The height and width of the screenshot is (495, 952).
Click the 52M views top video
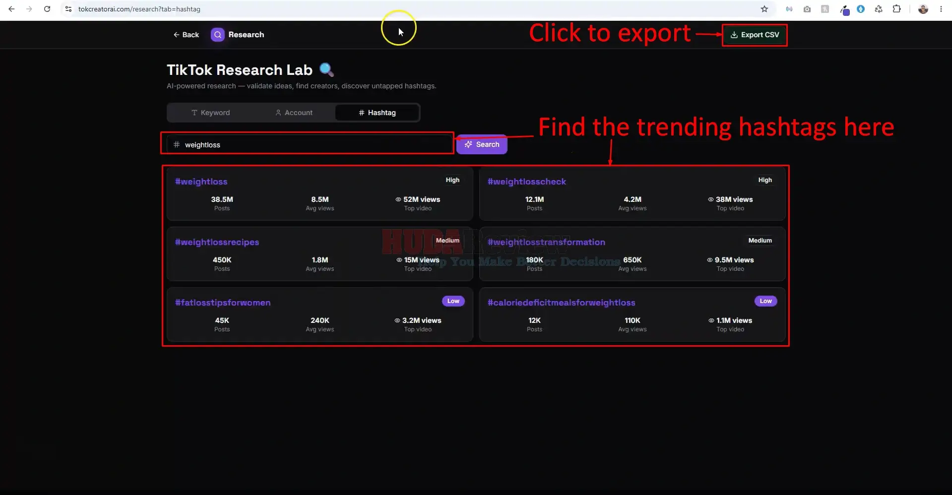(x=418, y=199)
